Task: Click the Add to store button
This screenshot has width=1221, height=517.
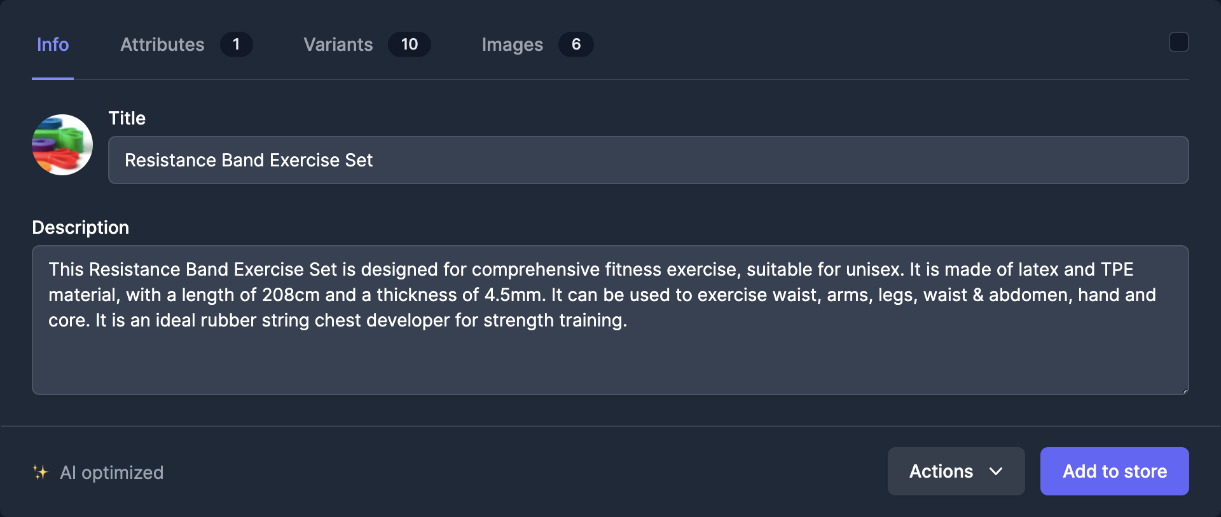Action: [x=1114, y=471]
